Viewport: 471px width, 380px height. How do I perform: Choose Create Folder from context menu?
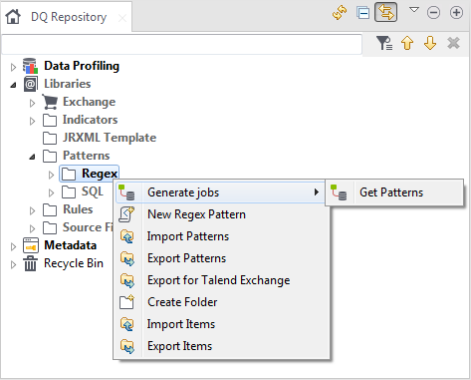222,302
